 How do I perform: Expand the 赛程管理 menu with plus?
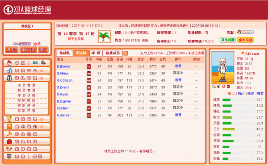click(42, 119)
